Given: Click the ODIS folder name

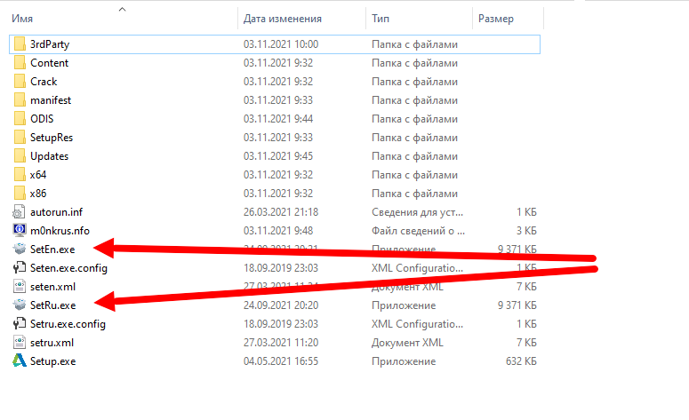Looking at the screenshot, I should coord(42,119).
